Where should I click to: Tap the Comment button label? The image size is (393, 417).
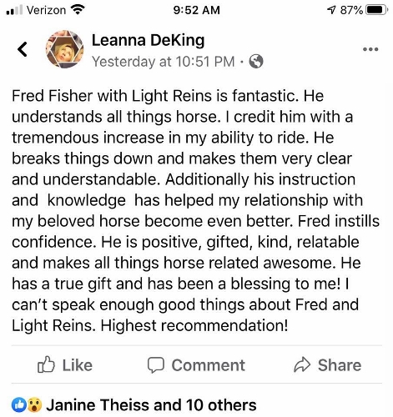point(208,365)
